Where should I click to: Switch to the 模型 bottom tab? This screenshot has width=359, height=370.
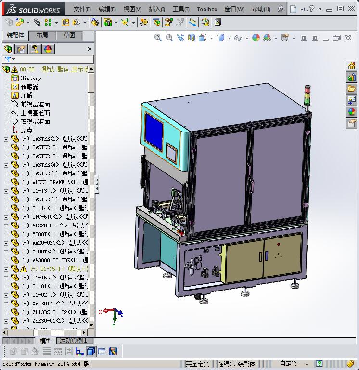click(46, 341)
